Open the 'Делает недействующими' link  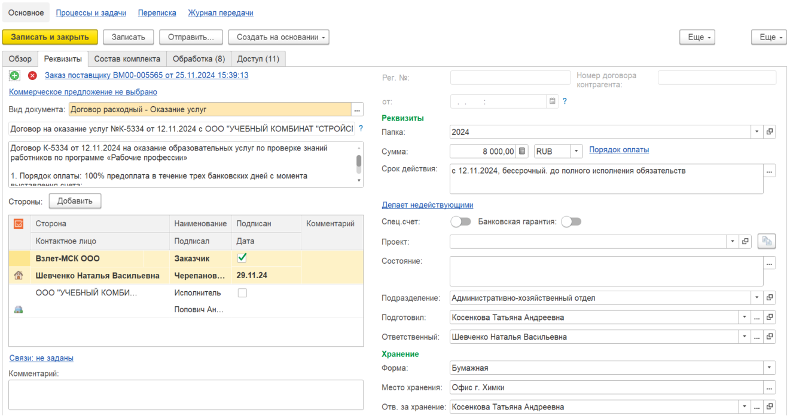click(x=428, y=205)
